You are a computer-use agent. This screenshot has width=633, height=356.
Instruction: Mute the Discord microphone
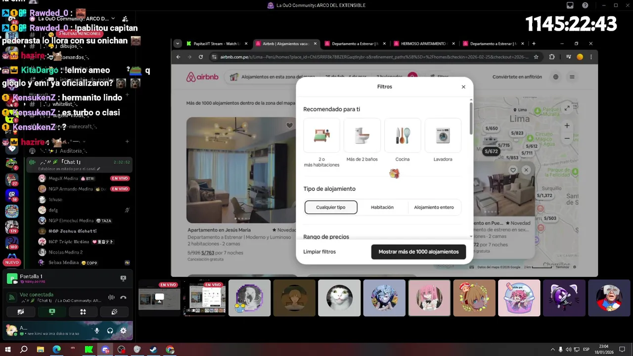point(97,331)
